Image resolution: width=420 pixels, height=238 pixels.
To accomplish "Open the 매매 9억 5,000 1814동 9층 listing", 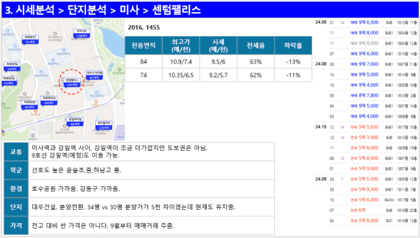I will click(373, 75).
